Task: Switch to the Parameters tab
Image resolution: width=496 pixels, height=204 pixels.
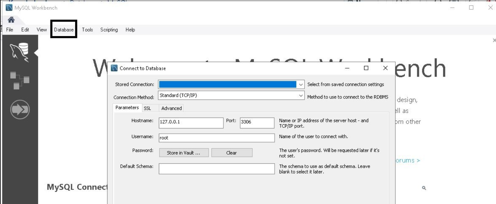Action: tap(127, 108)
